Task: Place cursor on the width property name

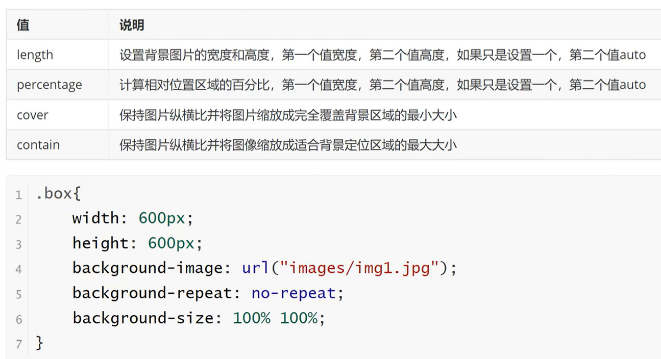Action: (x=95, y=218)
